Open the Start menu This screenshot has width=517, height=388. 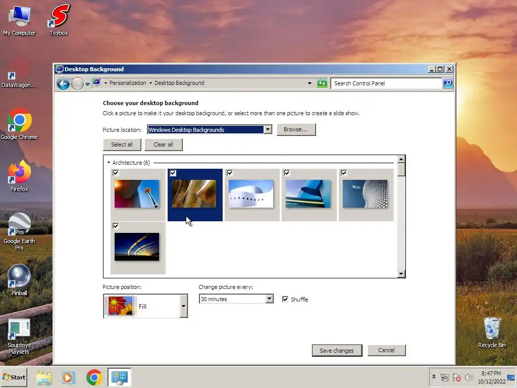[x=14, y=377]
